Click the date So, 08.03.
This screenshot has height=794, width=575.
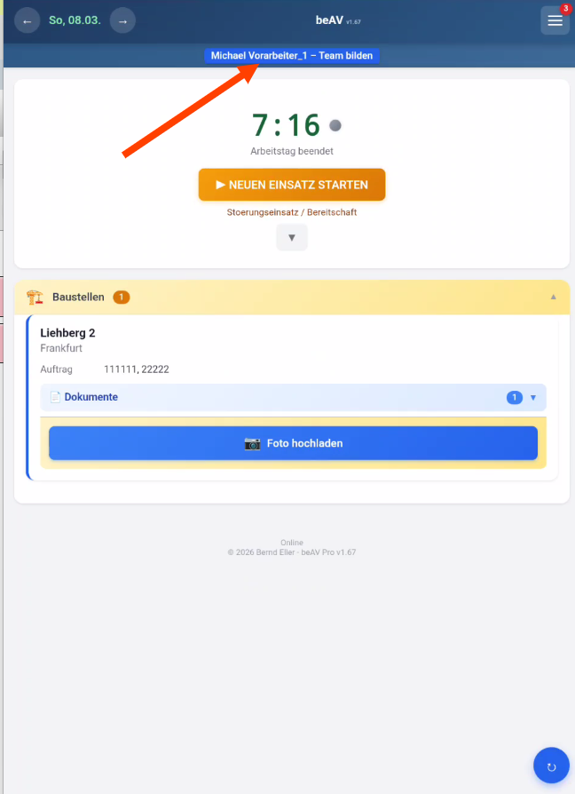click(x=75, y=20)
